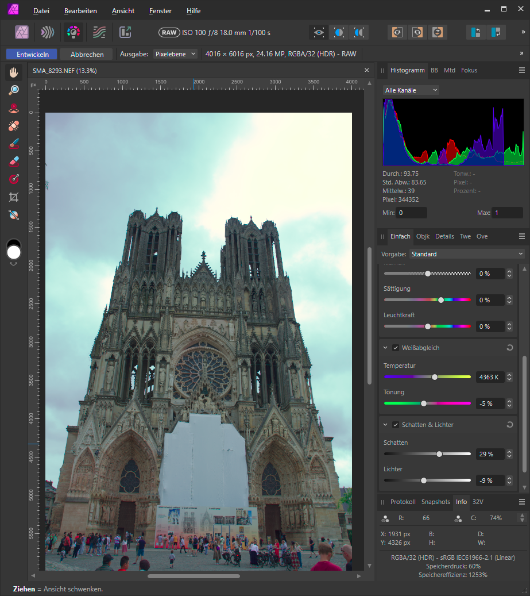Switch to the 32V tab
530x596 pixels.
click(x=478, y=502)
